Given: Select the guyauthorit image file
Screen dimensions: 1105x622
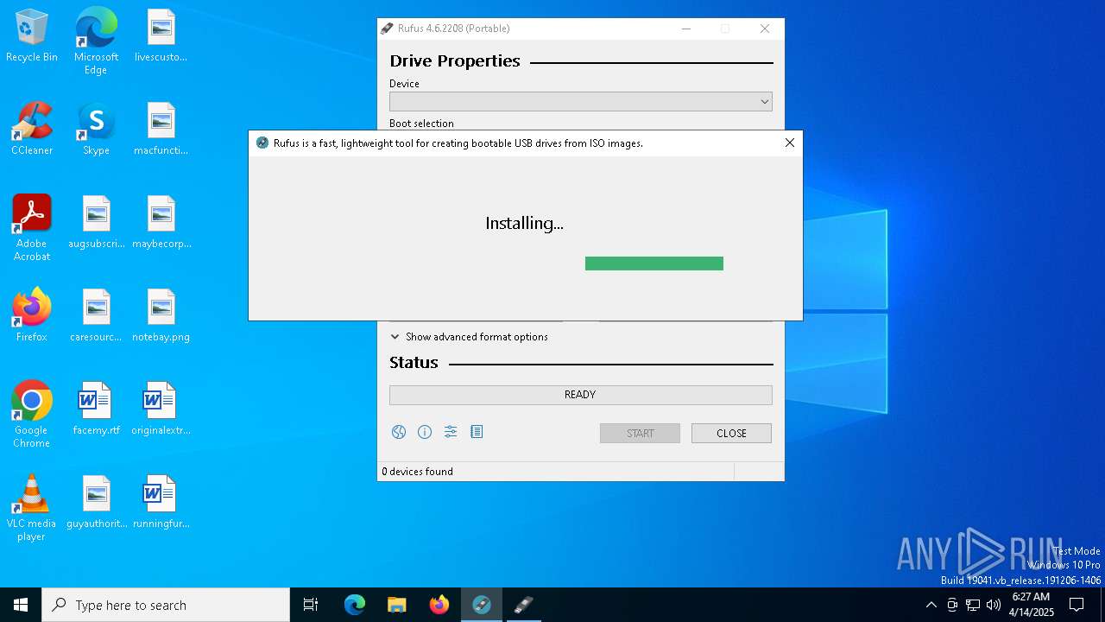Looking at the screenshot, I should (97, 503).
